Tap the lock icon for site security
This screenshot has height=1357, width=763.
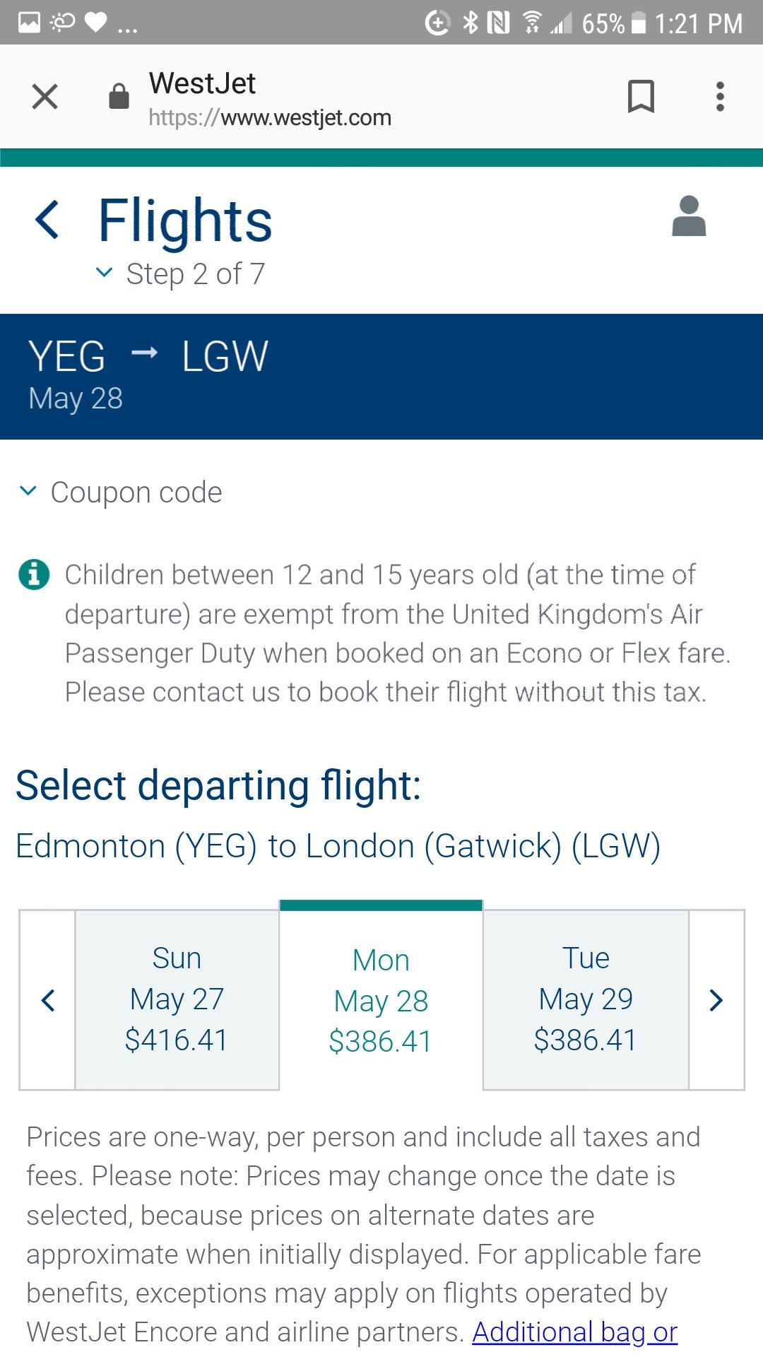click(119, 96)
